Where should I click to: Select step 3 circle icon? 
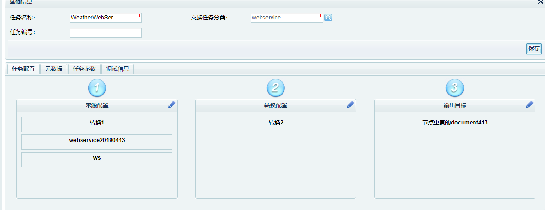coord(454,88)
